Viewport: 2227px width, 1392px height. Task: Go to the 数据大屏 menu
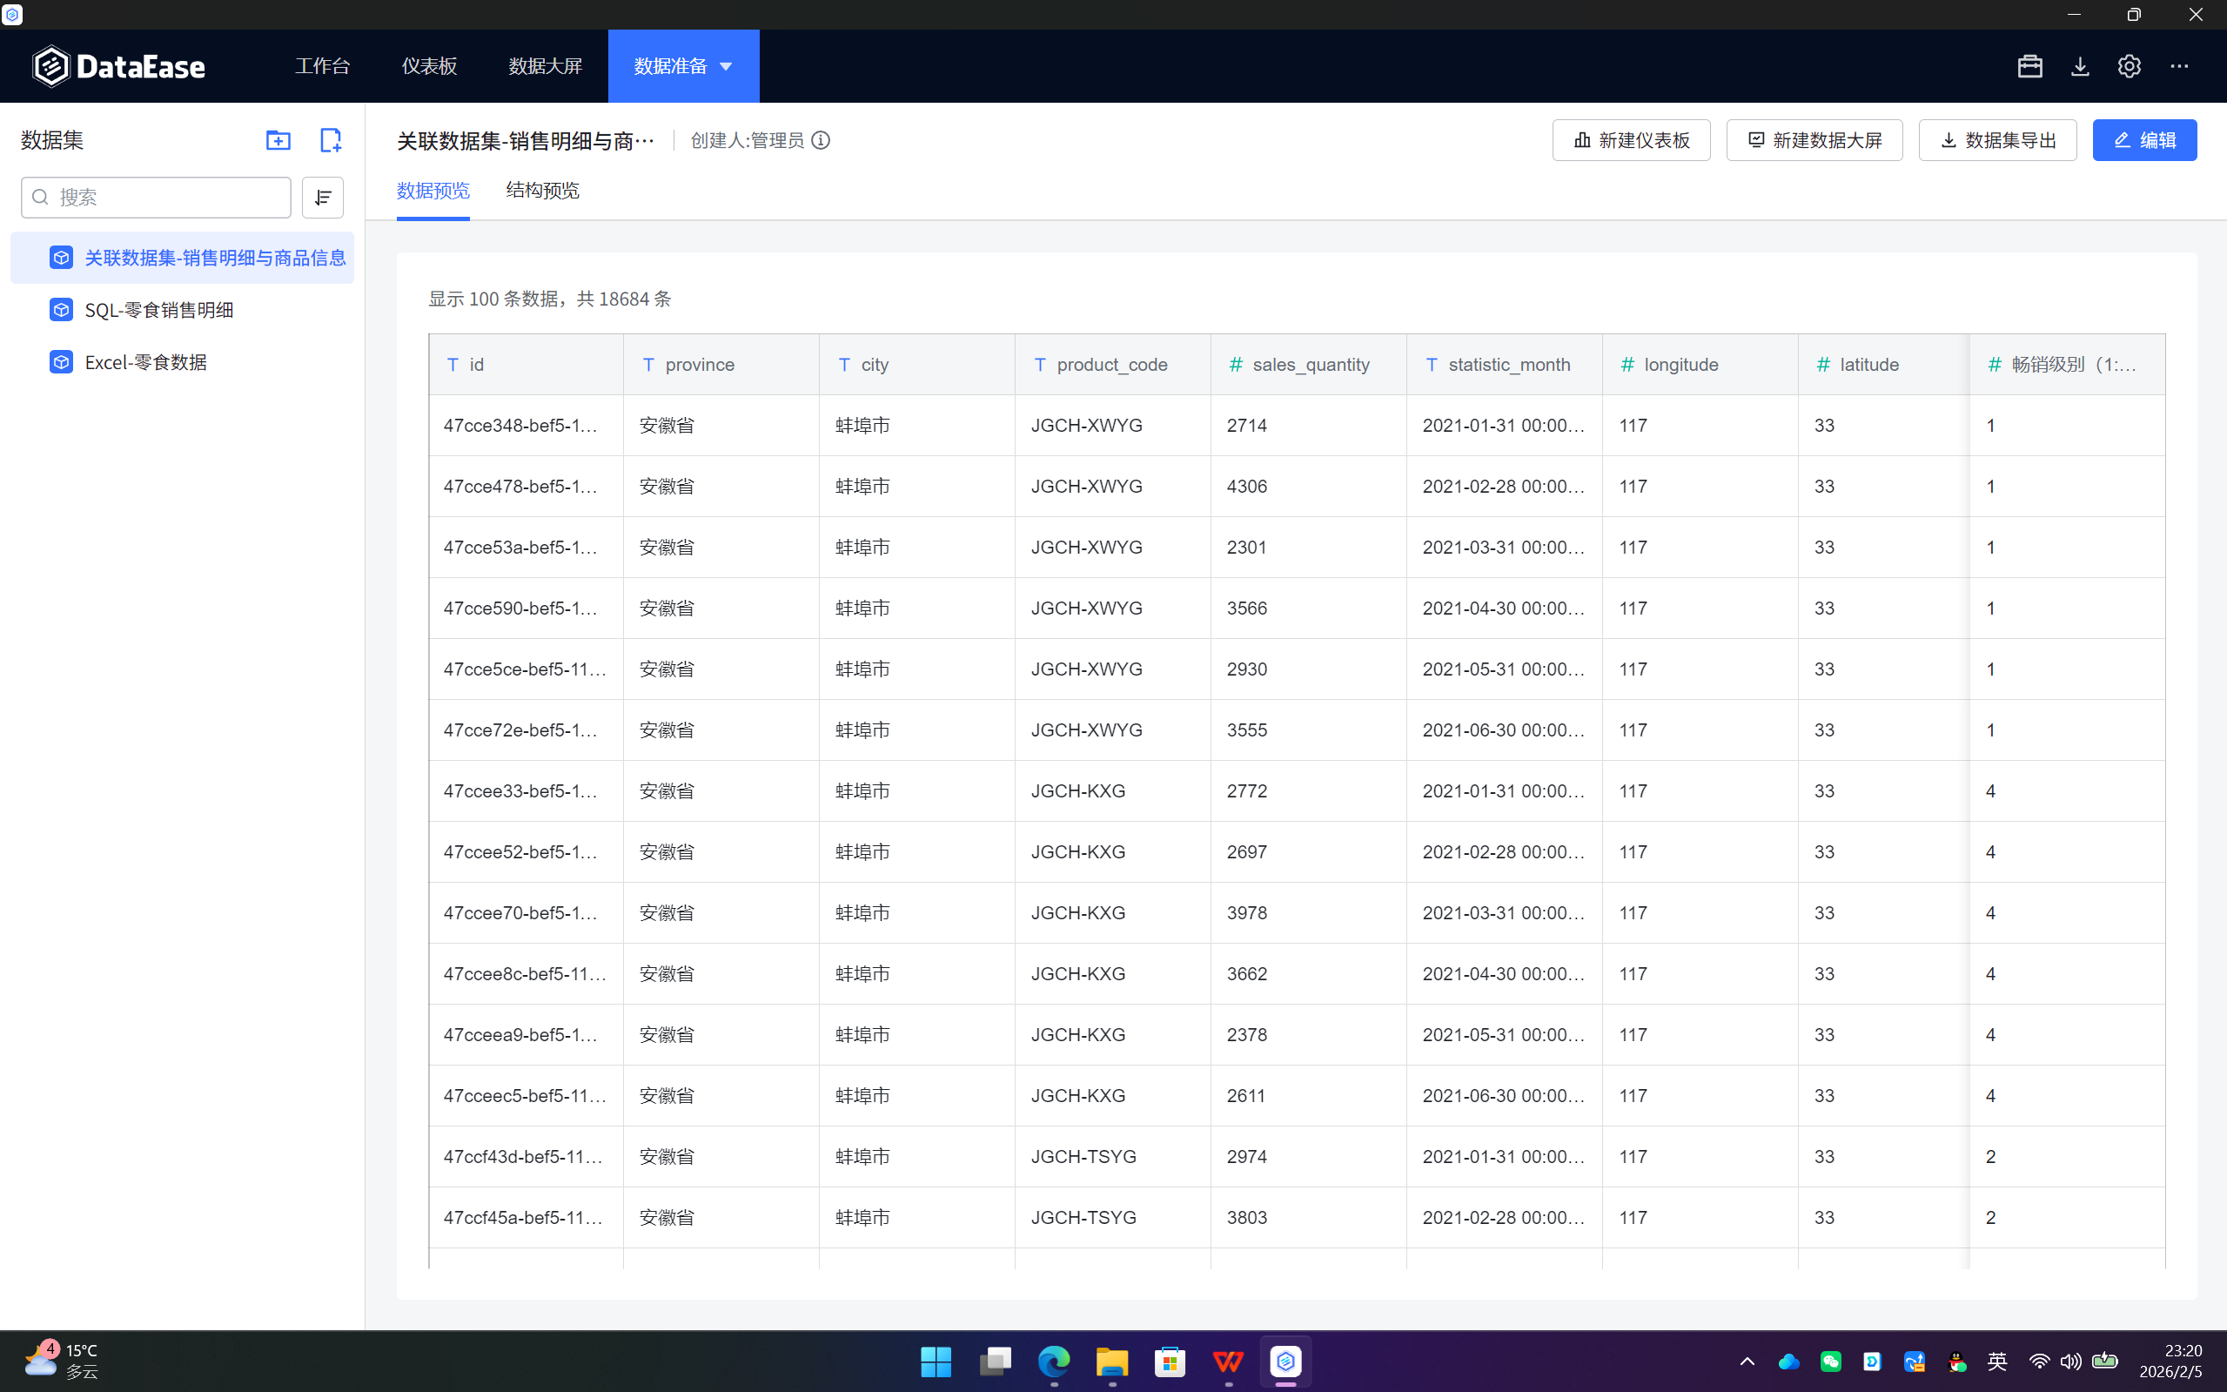(x=545, y=66)
